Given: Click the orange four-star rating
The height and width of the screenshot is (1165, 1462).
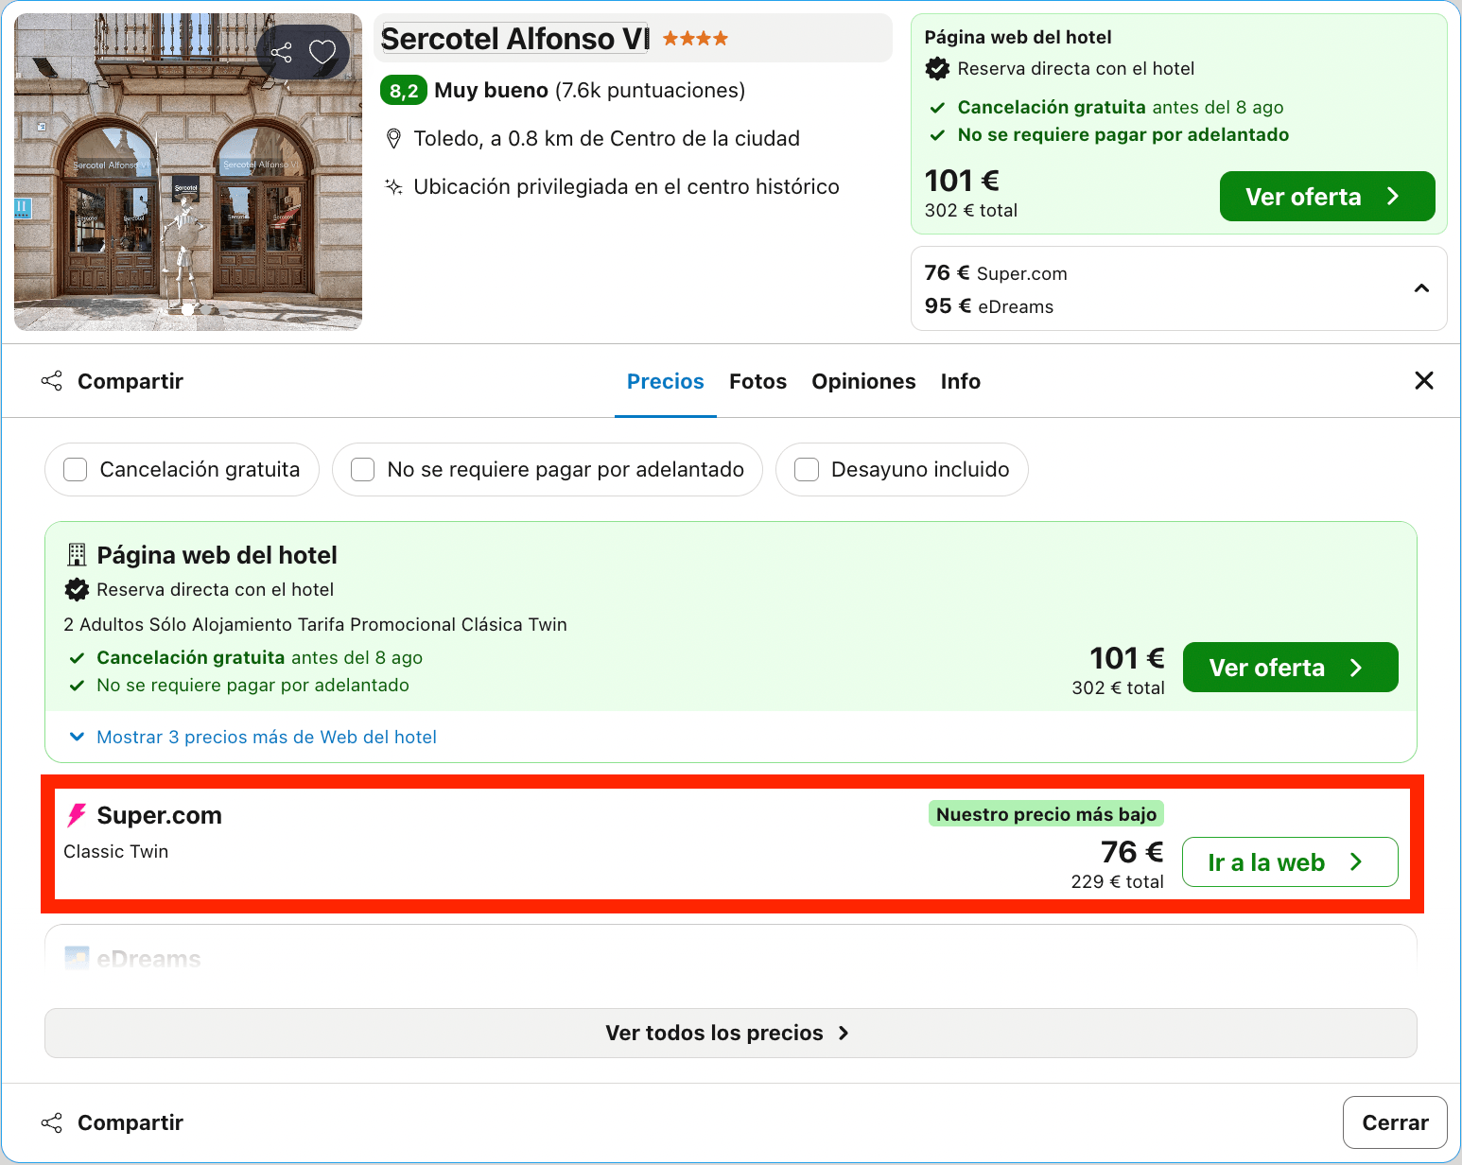Looking at the screenshot, I should 695,39.
